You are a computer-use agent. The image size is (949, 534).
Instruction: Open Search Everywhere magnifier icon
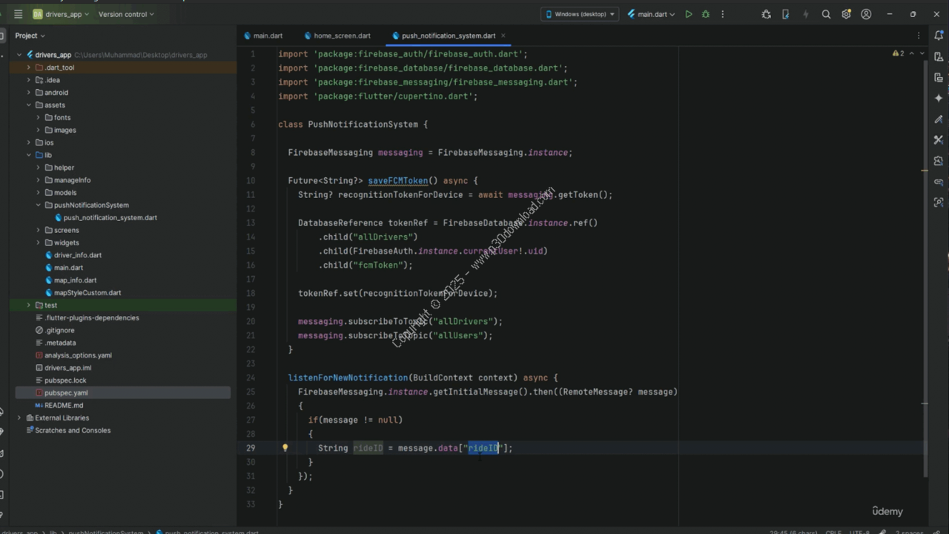[826, 14]
